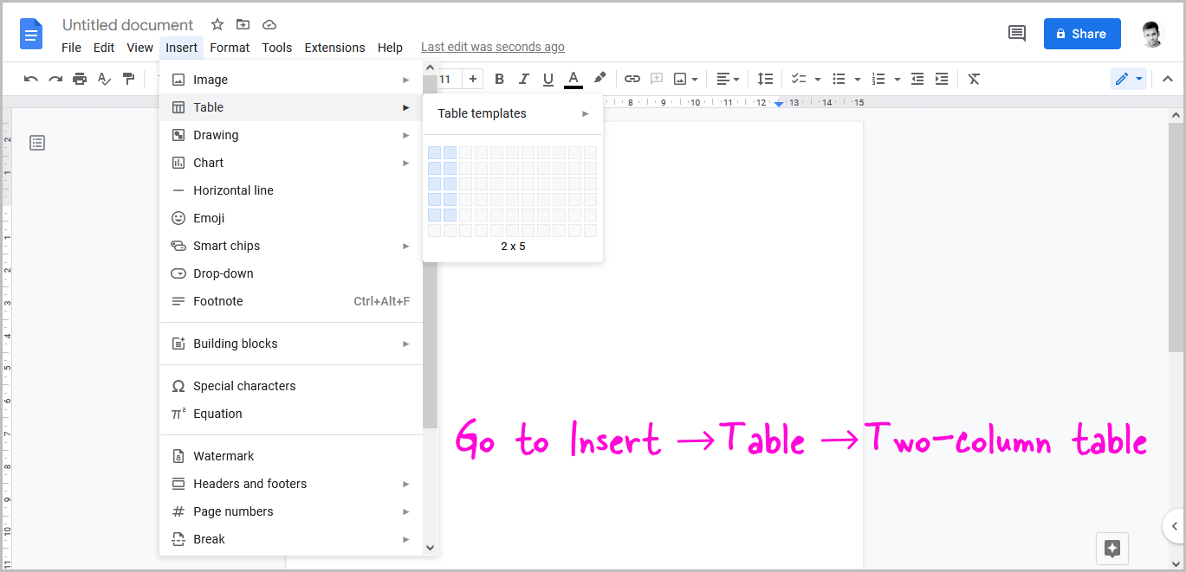
Task: Toggle underline formatting
Action: (x=548, y=79)
